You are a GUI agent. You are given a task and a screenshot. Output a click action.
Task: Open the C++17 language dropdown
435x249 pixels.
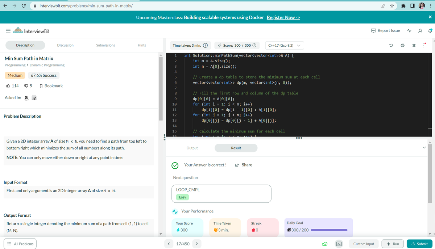(x=285, y=46)
